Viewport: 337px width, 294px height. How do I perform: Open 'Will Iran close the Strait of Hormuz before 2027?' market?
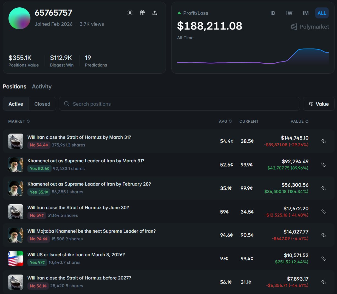coord(79,278)
